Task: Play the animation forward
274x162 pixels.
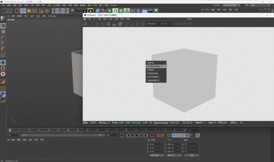Action: tap(137, 135)
